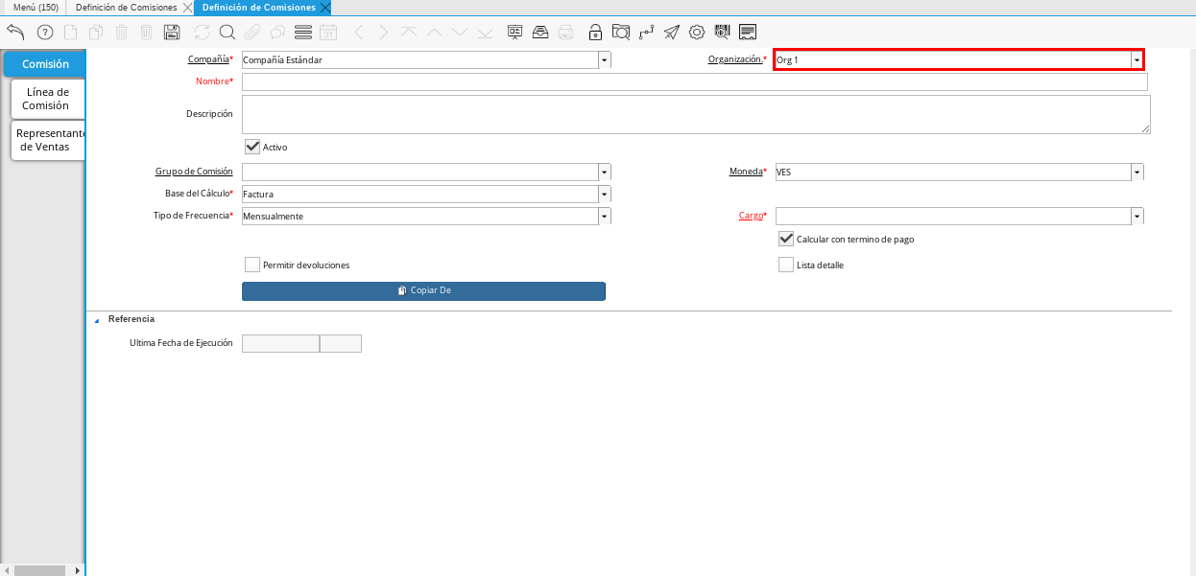Click the Compañía field label link

pyautogui.click(x=208, y=59)
